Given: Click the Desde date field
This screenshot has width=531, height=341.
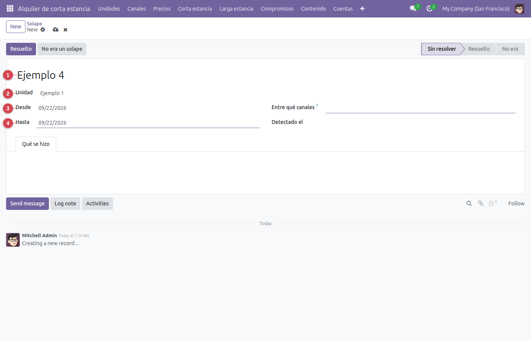Looking at the screenshot, I should pos(148,108).
